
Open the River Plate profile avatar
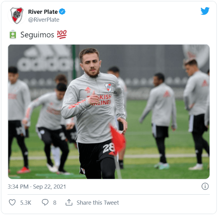[x=17, y=15]
